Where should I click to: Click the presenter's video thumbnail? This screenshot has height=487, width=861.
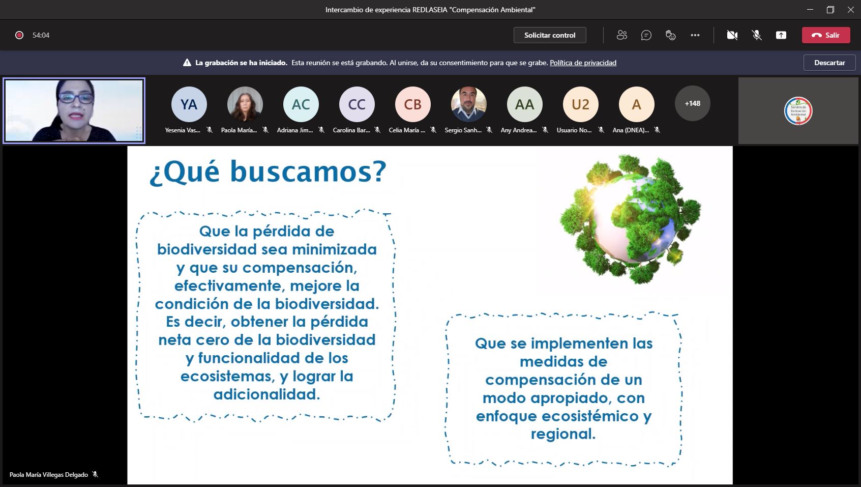point(74,110)
